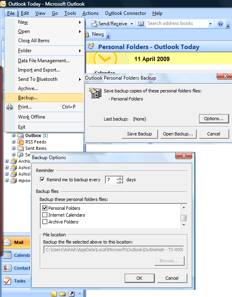The image size is (232, 297).
Task: Click the folders list scroll-down arrow
Action: point(184,225)
